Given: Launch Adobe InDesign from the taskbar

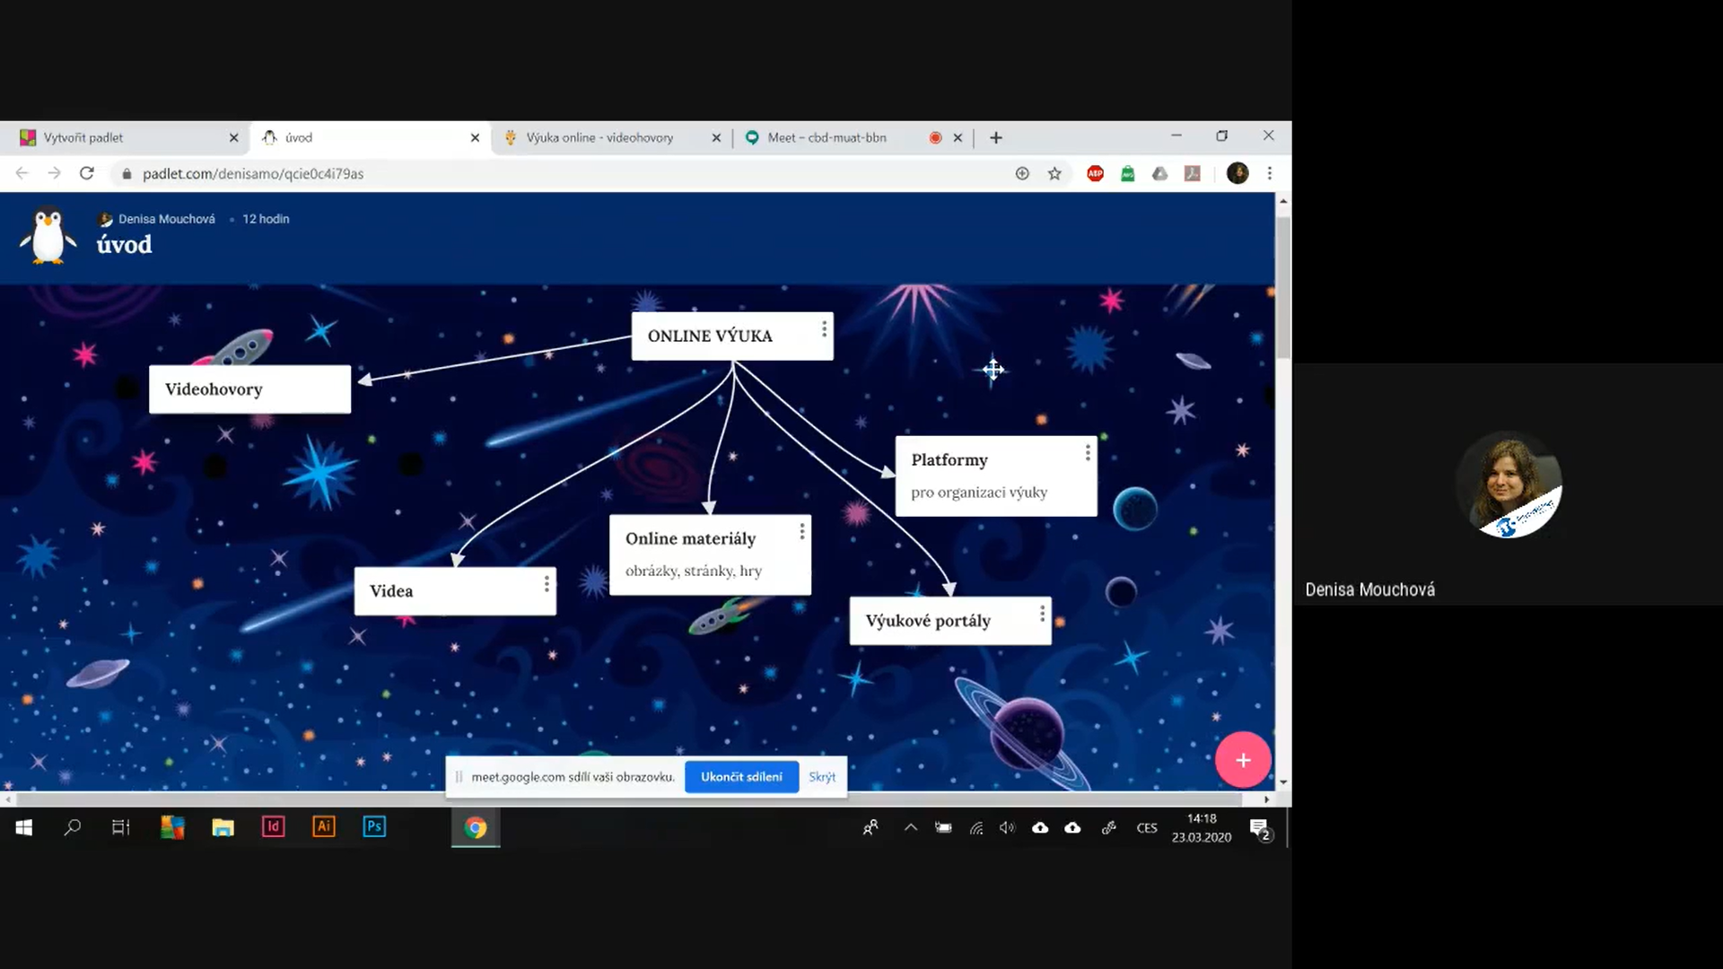Looking at the screenshot, I should [x=273, y=826].
